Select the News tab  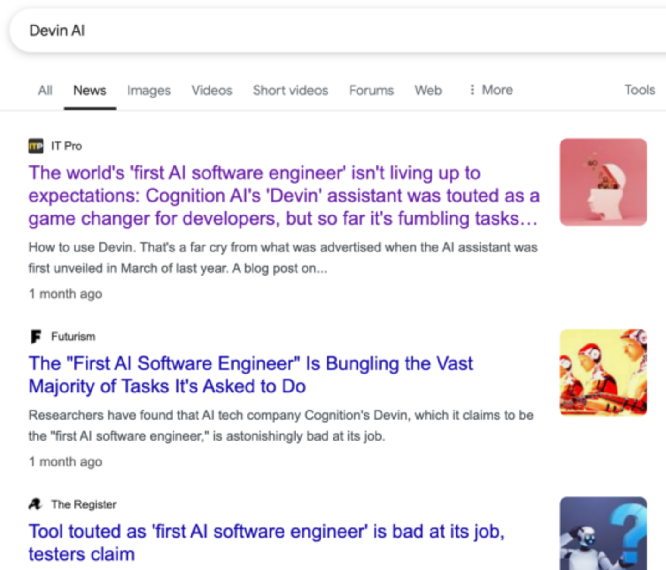[x=90, y=90]
